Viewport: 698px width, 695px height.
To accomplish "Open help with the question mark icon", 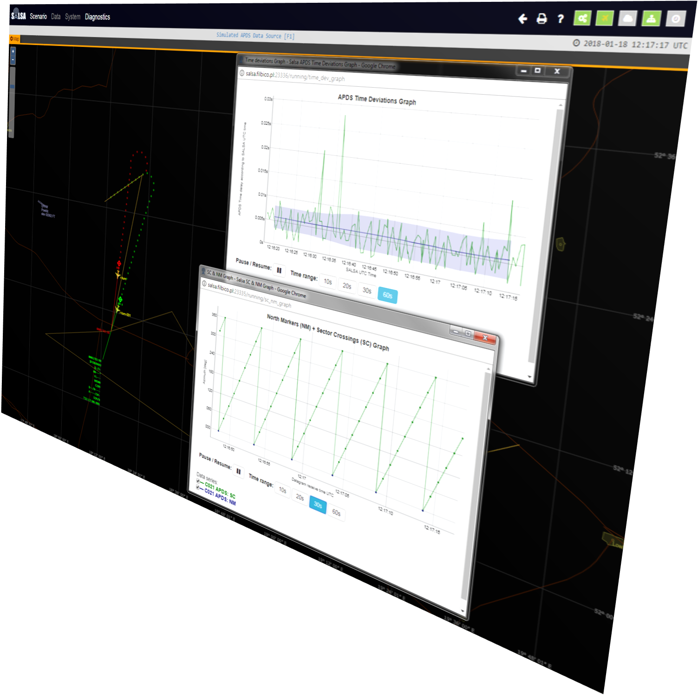I will point(561,19).
